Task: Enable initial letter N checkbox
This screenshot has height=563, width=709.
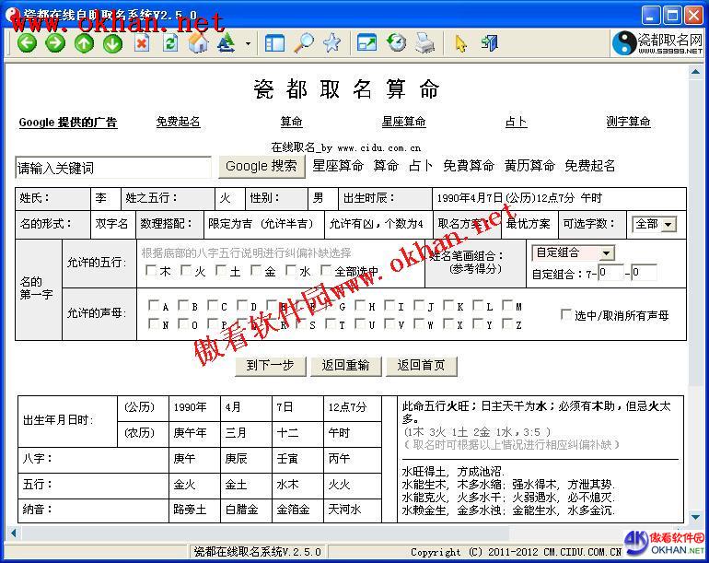Action: pyautogui.click(x=153, y=323)
